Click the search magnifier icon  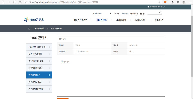click(160, 13)
